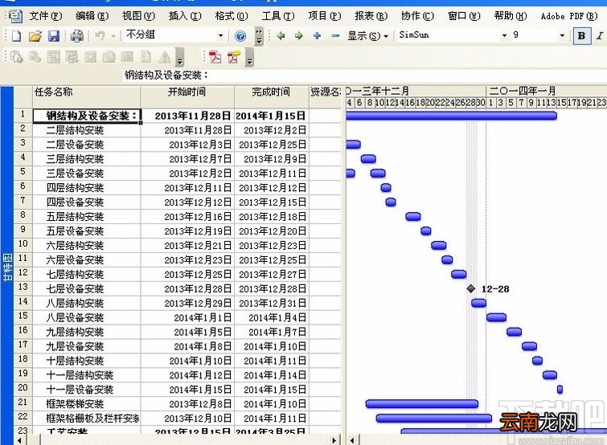
Task: Click the 完成时间 column header
Action: [x=272, y=96]
